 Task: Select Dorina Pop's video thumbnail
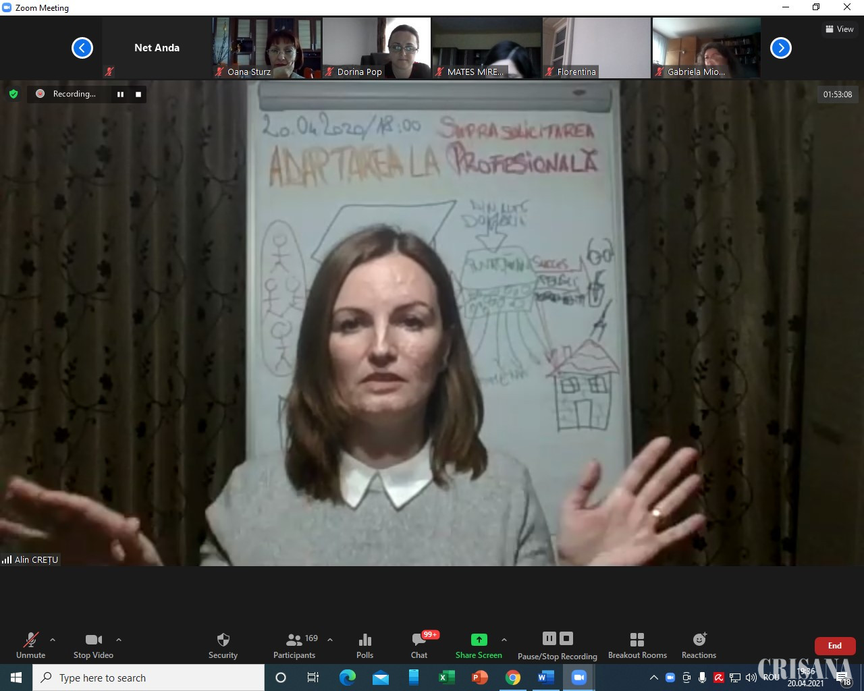pos(377,48)
